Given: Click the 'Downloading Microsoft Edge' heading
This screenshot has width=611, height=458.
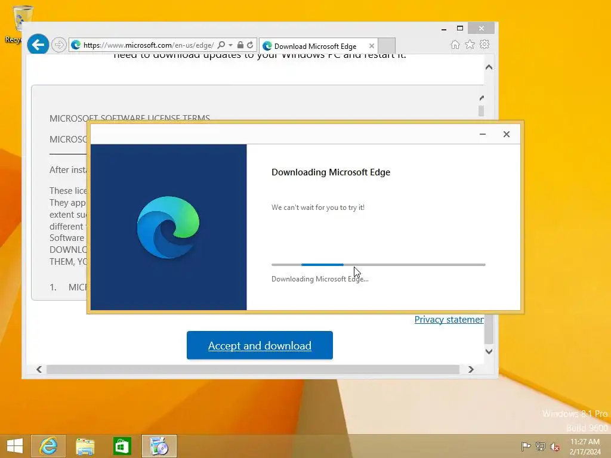Looking at the screenshot, I should (x=331, y=172).
